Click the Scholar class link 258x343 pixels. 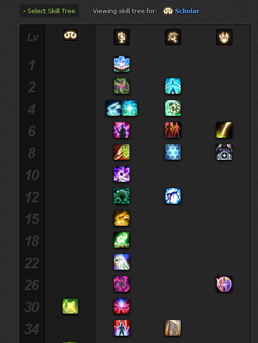pyautogui.click(x=187, y=11)
